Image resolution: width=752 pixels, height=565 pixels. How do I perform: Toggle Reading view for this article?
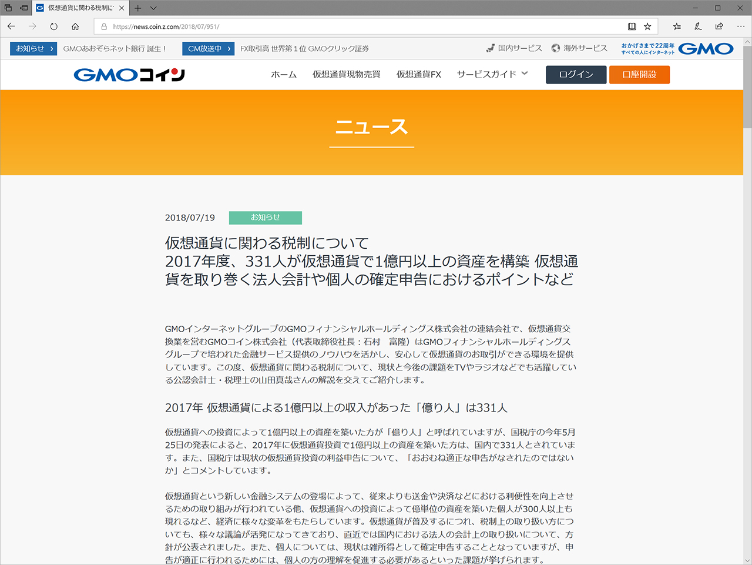630,26
